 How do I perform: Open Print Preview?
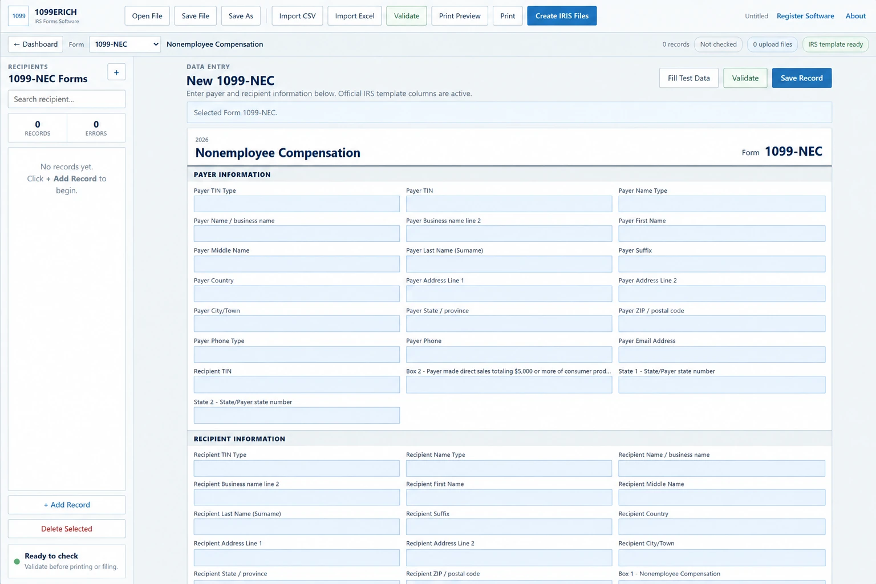pos(460,16)
